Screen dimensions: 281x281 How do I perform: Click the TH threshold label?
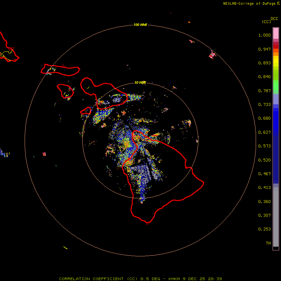pyautogui.click(x=268, y=243)
